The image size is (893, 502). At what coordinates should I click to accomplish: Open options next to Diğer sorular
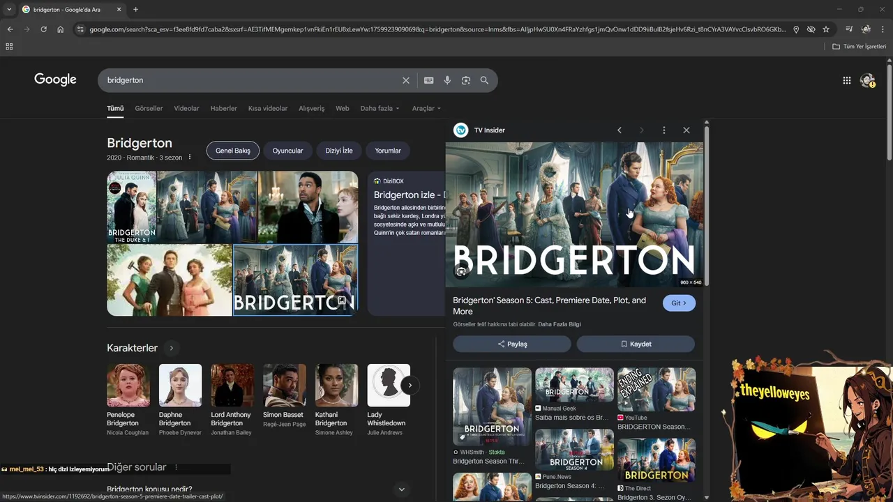pos(176,467)
